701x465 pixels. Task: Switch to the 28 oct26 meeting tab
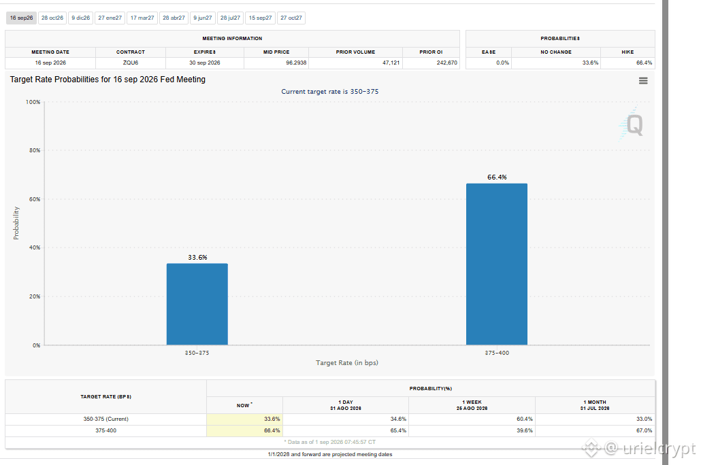[52, 18]
